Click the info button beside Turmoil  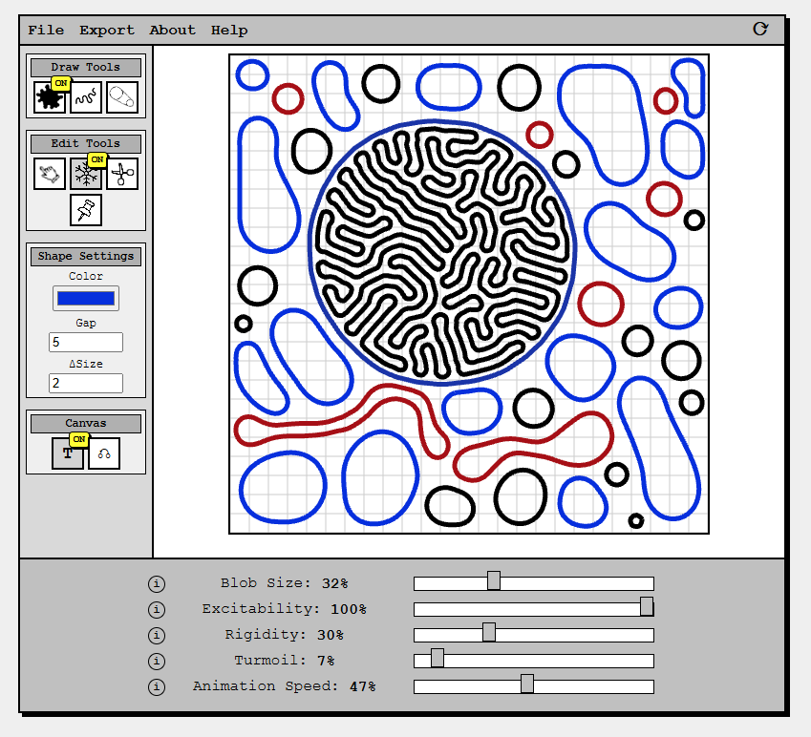coord(157,661)
